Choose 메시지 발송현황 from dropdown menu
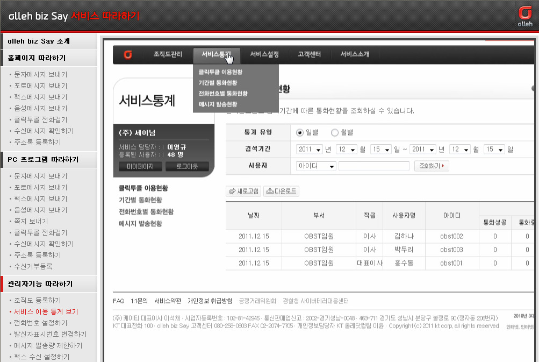The image size is (539, 362). [x=218, y=104]
